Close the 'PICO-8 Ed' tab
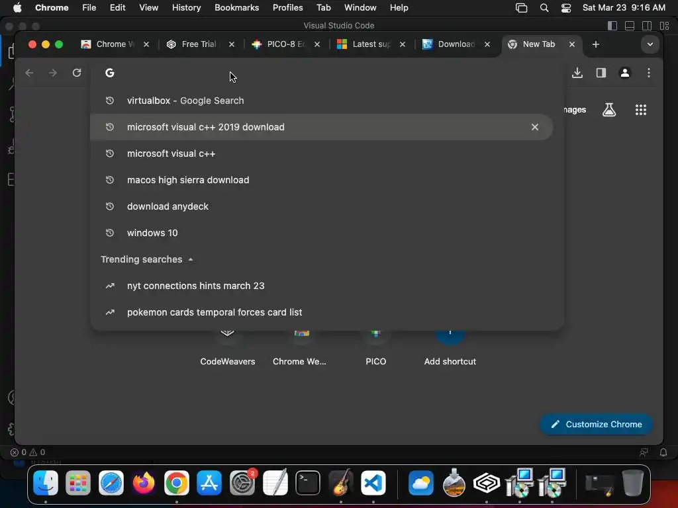This screenshot has height=508, width=678. click(317, 44)
